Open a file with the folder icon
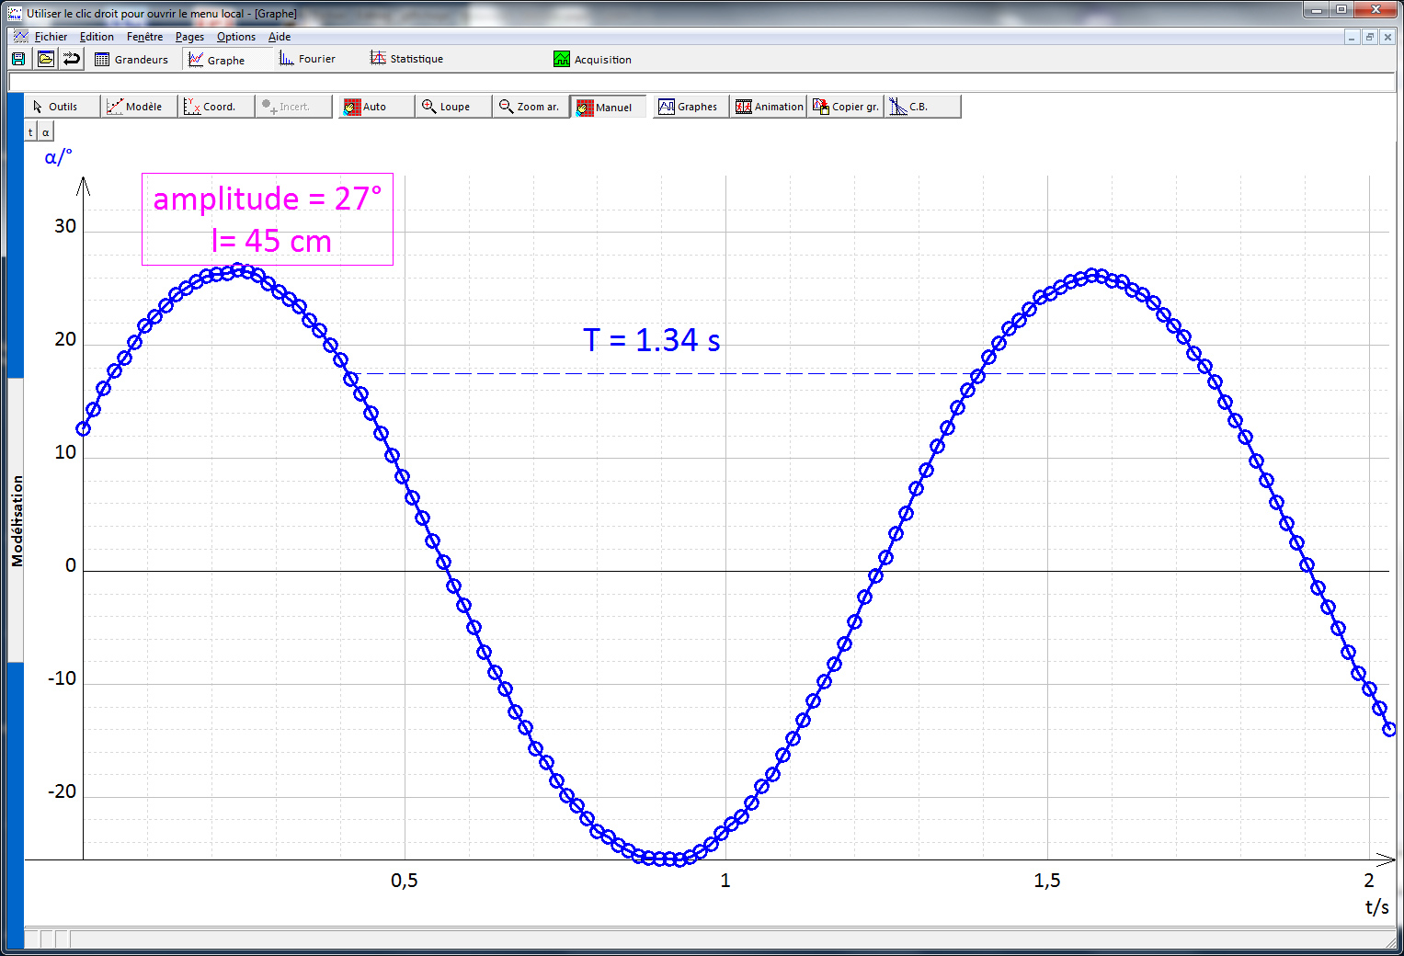 pos(45,59)
